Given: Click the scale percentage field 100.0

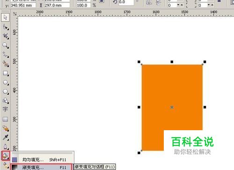Looking at the screenshot, I should tap(83, 5).
